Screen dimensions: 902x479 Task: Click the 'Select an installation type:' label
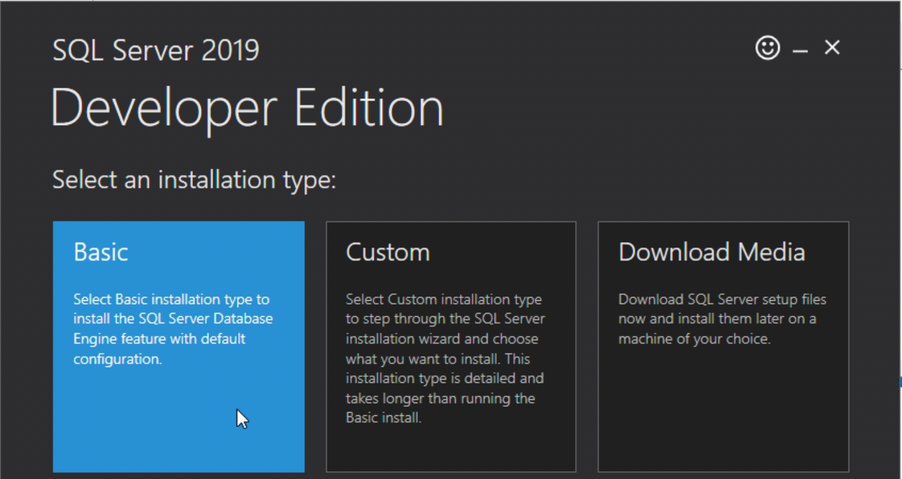tap(194, 180)
